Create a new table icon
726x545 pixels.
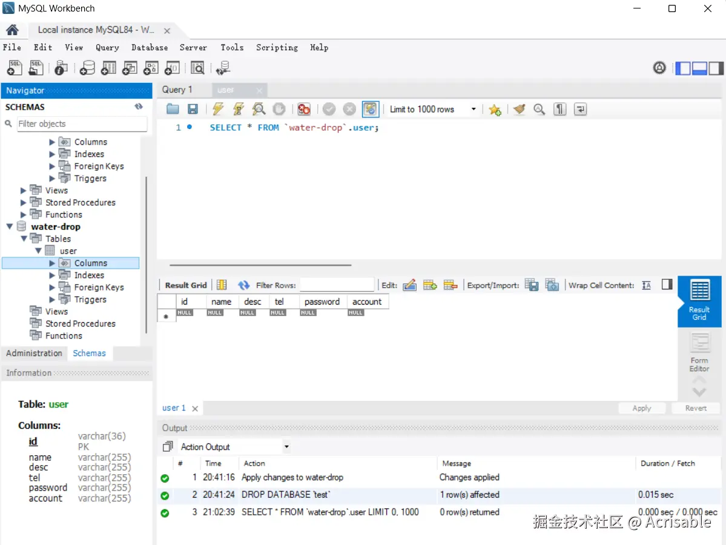pyautogui.click(x=108, y=68)
